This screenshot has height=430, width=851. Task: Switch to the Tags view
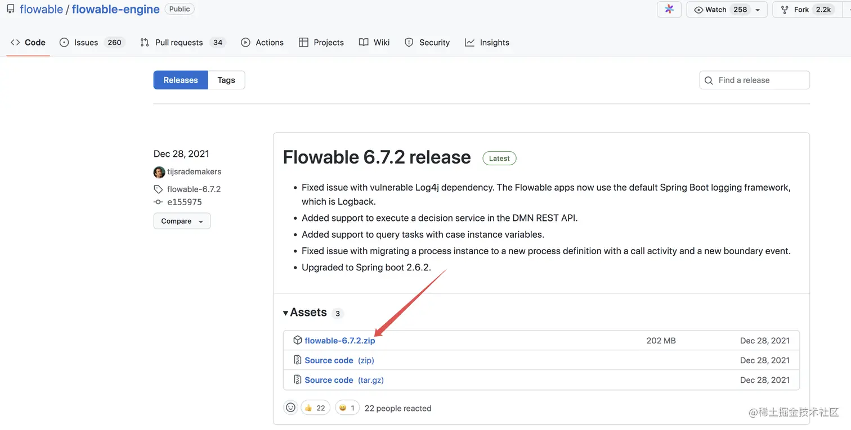226,80
